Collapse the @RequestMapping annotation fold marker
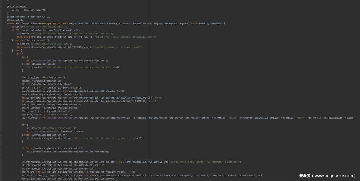Viewport: 360px width, 181px height. pyautogui.click(x=1, y=6)
